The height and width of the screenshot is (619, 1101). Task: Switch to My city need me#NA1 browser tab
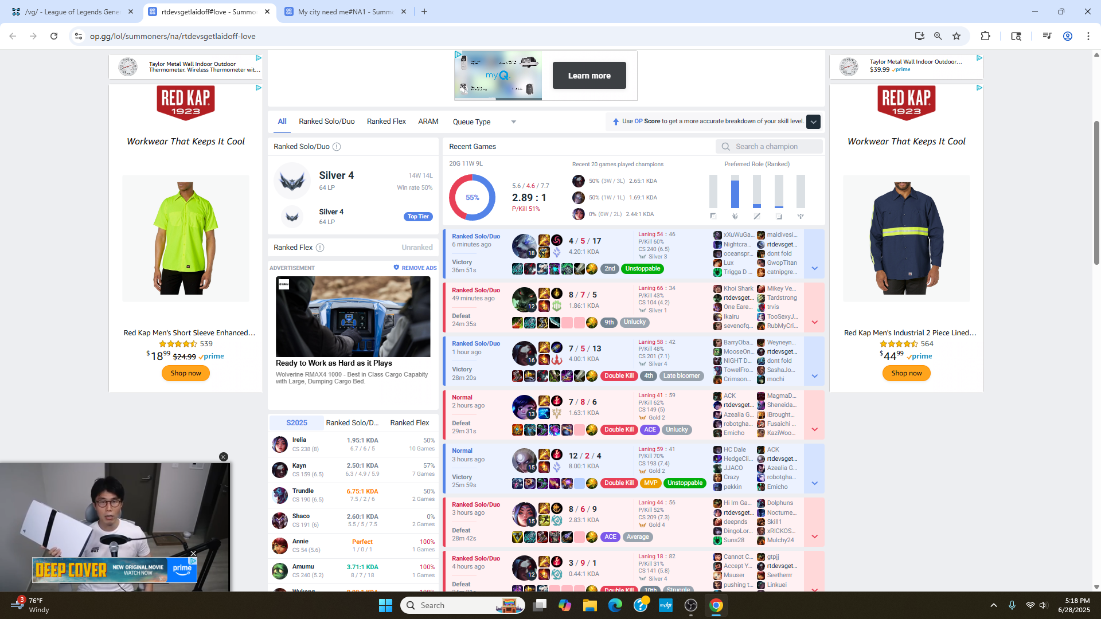click(x=345, y=11)
